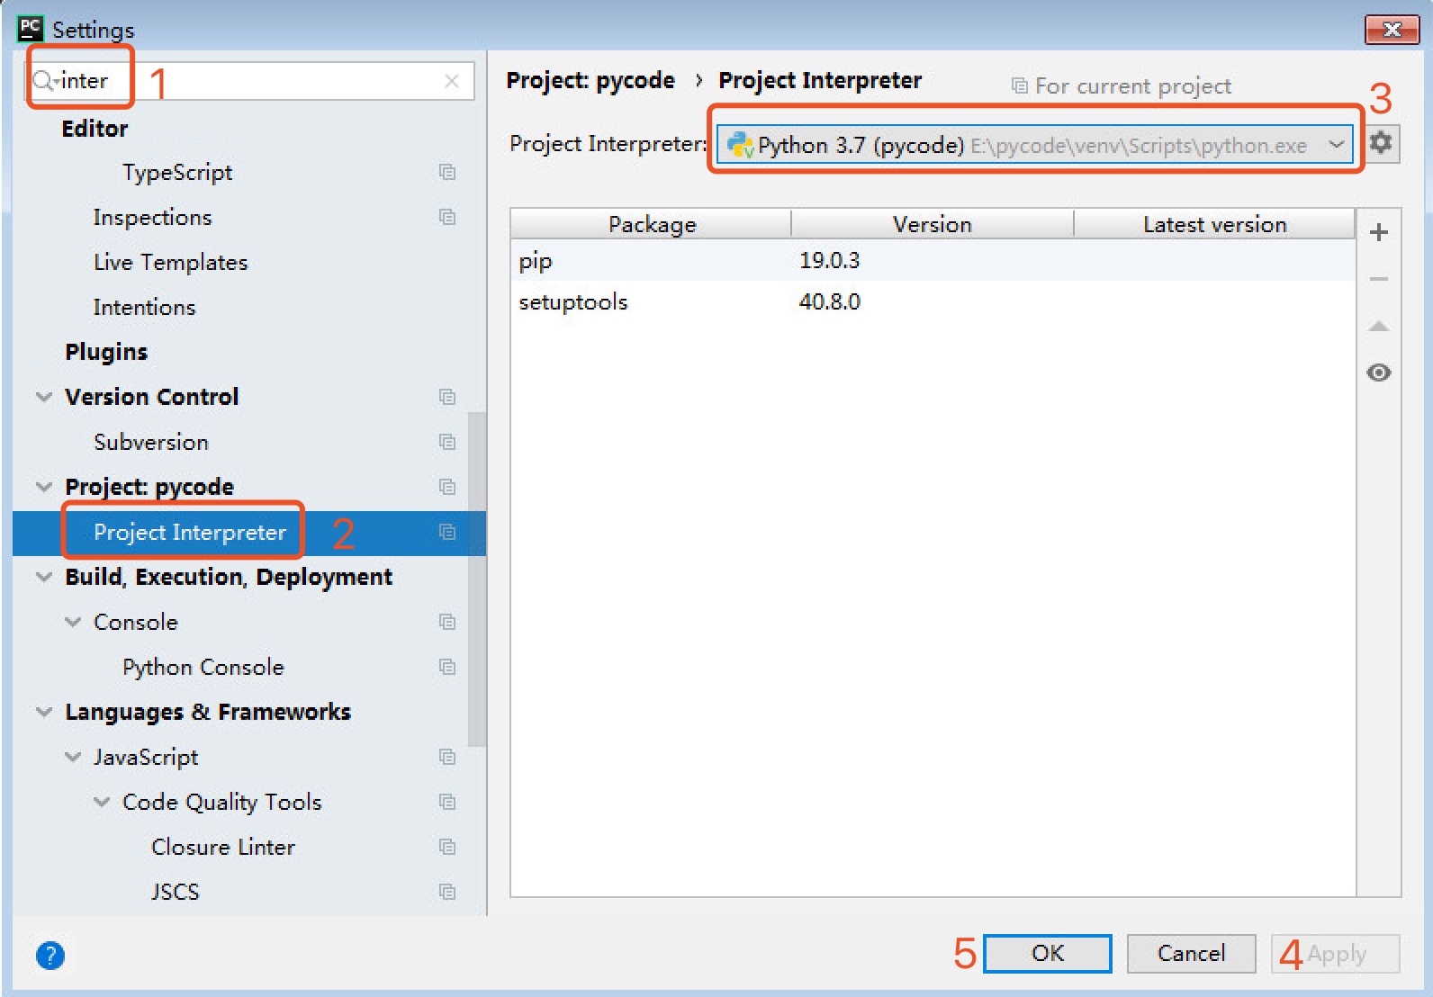Sort by the Package column header
This screenshot has height=997, width=1433.
652,224
